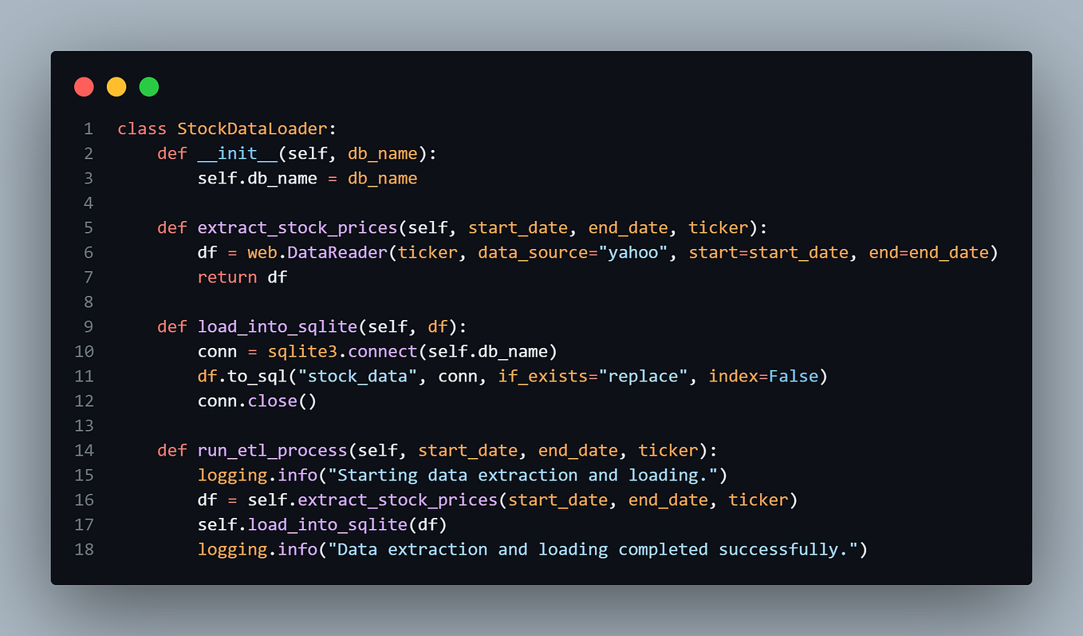Click line number 1 in the gutter

(x=88, y=128)
